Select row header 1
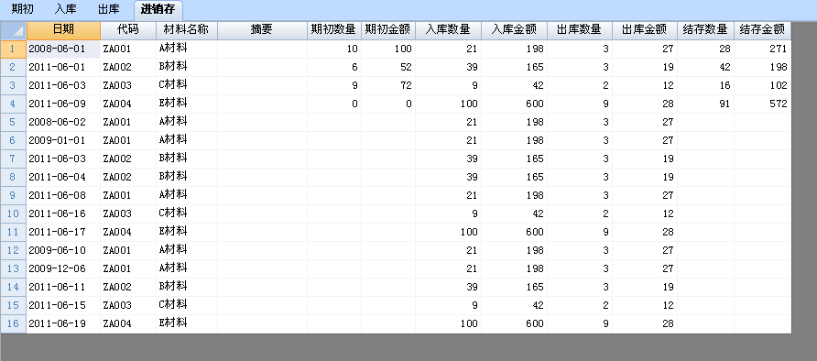 [x=14, y=49]
